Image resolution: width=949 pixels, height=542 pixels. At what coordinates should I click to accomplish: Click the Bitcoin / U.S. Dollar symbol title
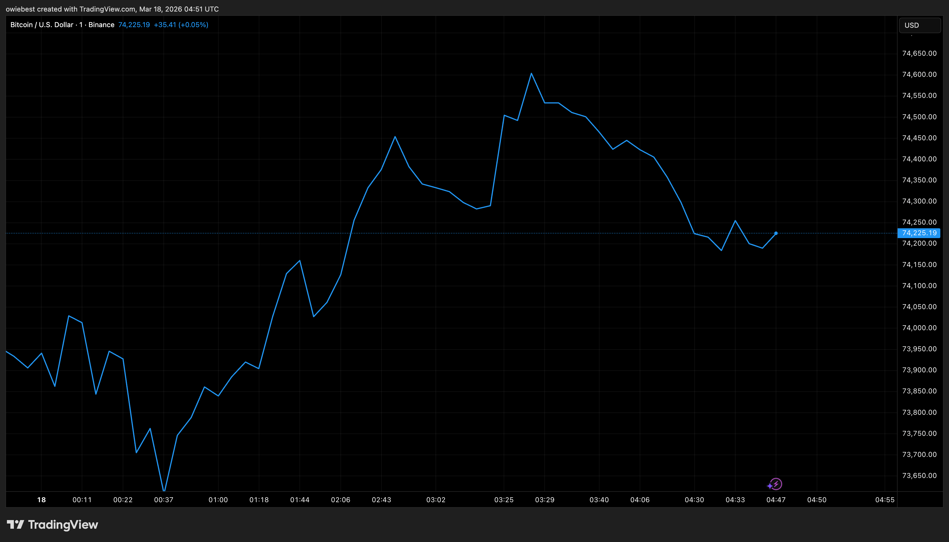[42, 25]
